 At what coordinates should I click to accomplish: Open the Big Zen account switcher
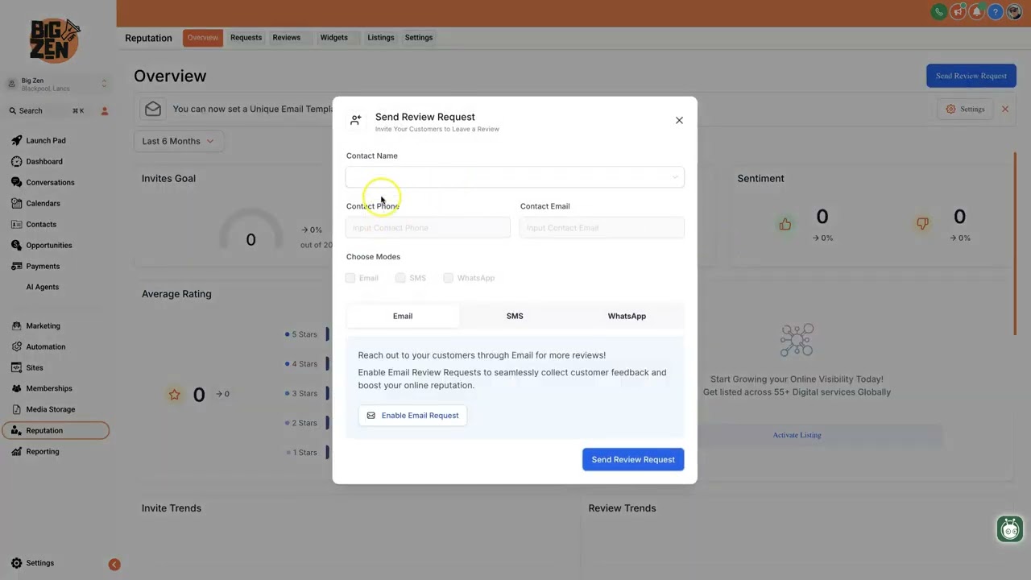click(x=58, y=84)
